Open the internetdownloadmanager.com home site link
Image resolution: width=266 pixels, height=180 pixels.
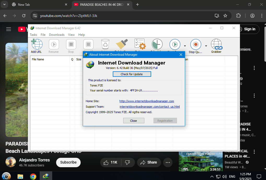147,101
